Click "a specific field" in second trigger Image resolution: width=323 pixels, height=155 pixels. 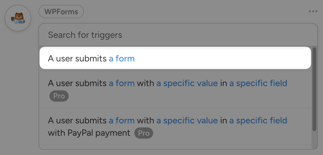(258, 83)
